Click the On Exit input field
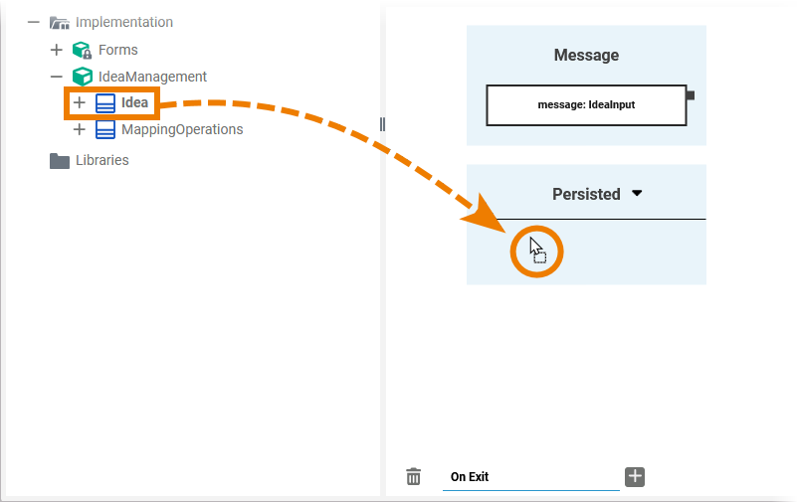 click(530, 477)
